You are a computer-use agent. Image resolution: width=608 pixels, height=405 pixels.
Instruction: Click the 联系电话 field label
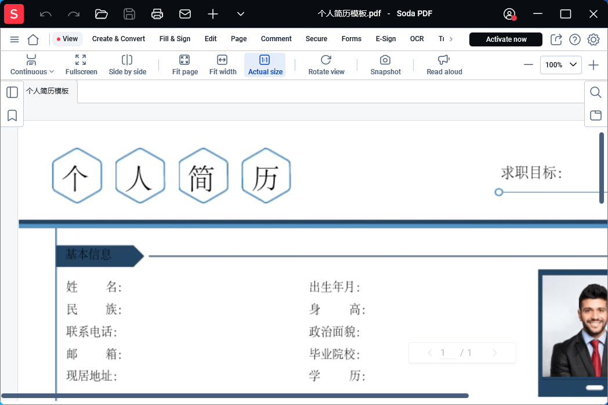coord(92,332)
